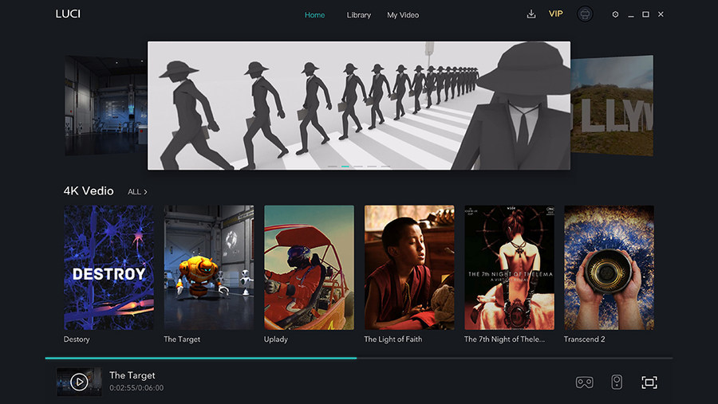Viewport: 718px width, 404px height.
Task: Switch to the Library tab
Action: tap(359, 15)
